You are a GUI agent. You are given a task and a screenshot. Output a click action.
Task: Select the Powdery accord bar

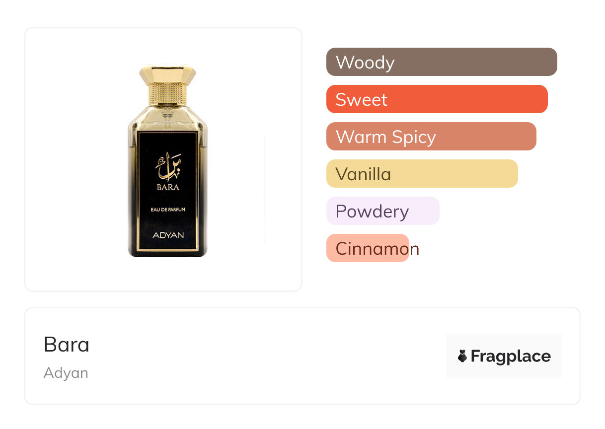point(383,211)
